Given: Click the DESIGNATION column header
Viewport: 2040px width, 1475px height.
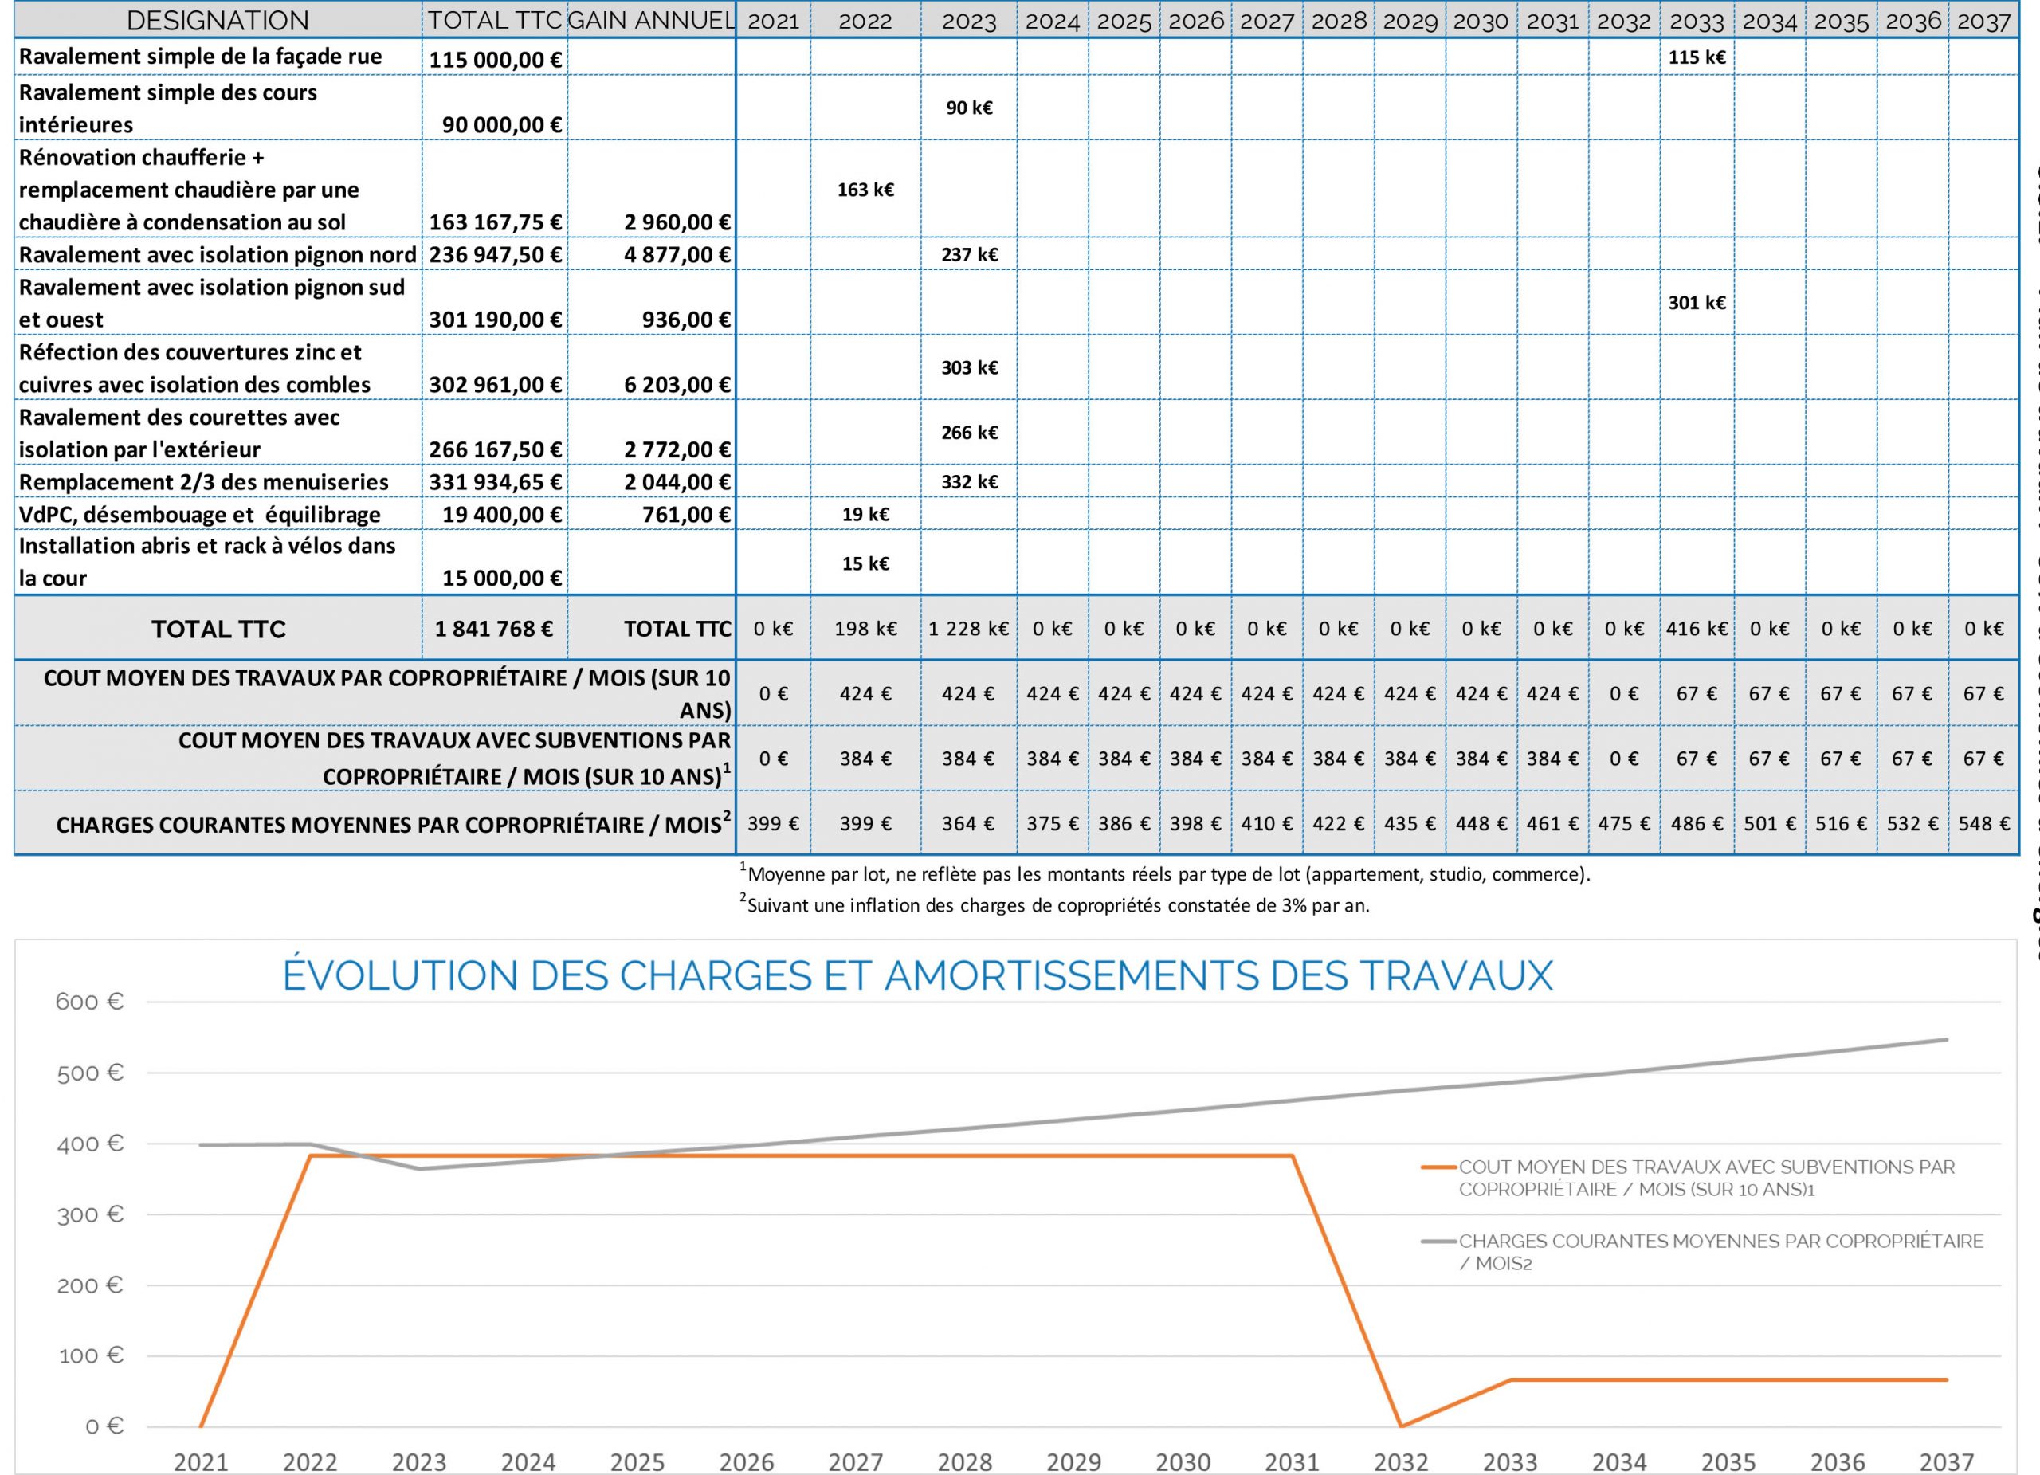Looking at the screenshot, I should coord(218,20).
